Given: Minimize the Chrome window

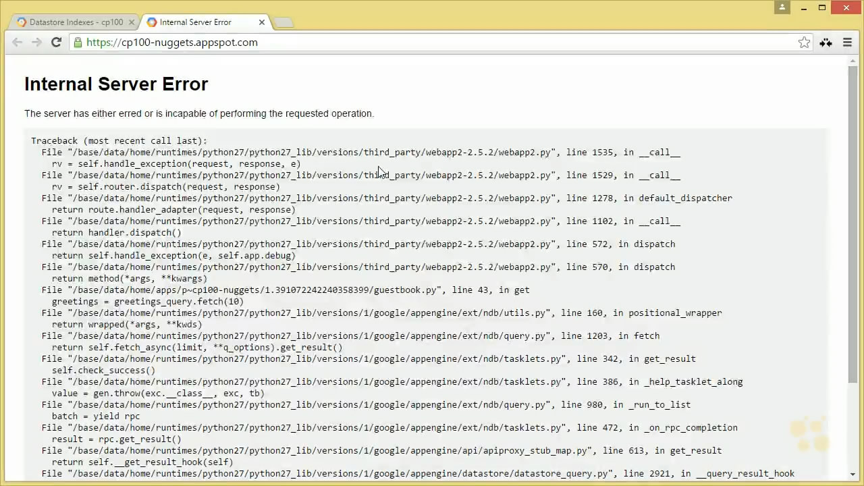Looking at the screenshot, I should 803,7.
